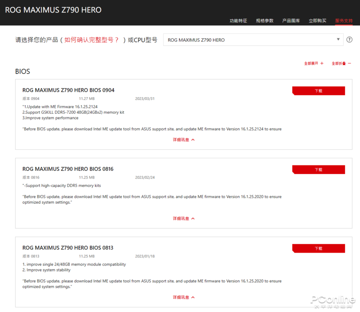Viewport: 360px width, 312px height.
Task: Click the version text 版本 0813
Action: [x=31, y=256]
